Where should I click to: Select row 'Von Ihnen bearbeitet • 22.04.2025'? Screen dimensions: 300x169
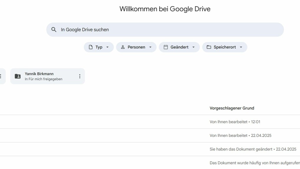tap(150, 135)
